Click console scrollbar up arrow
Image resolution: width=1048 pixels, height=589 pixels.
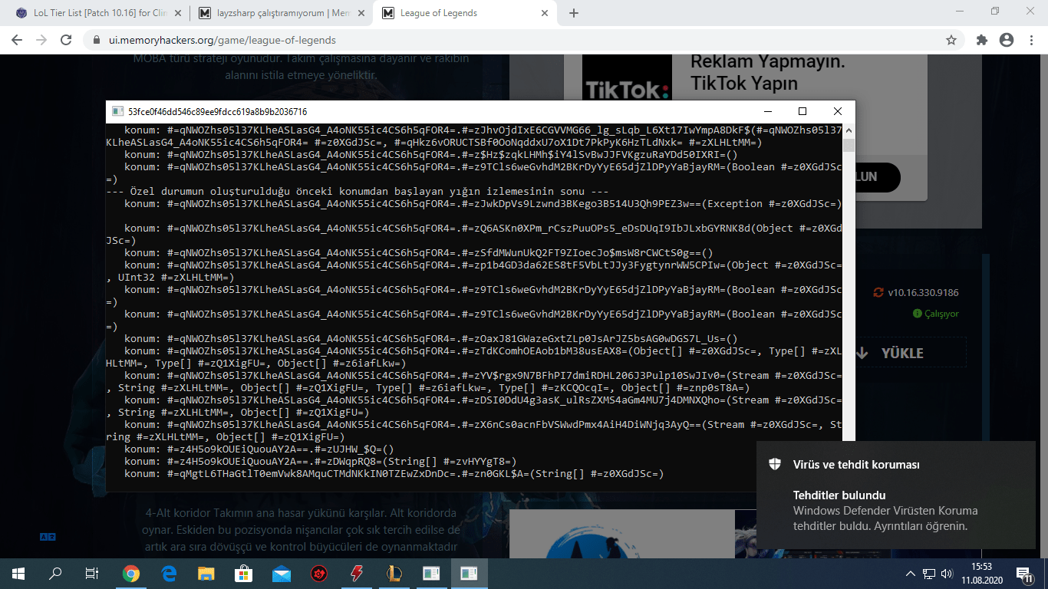[849, 130]
